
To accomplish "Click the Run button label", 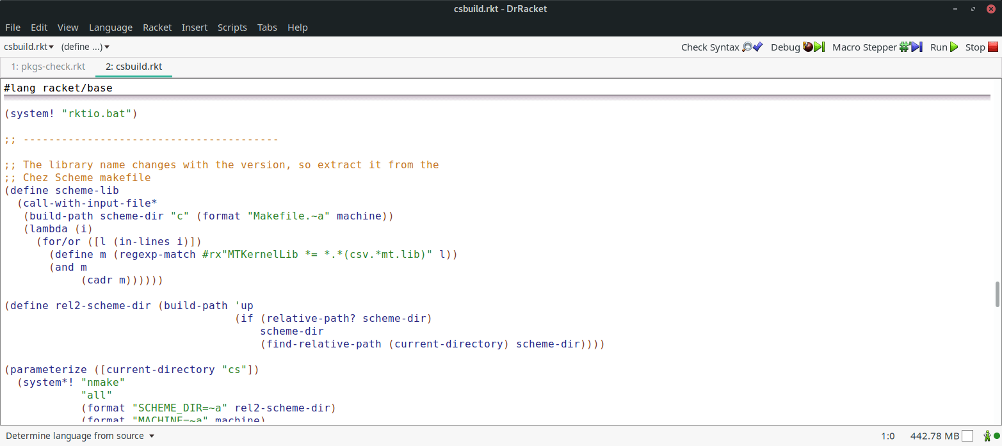I will click(x=938, y=47).
